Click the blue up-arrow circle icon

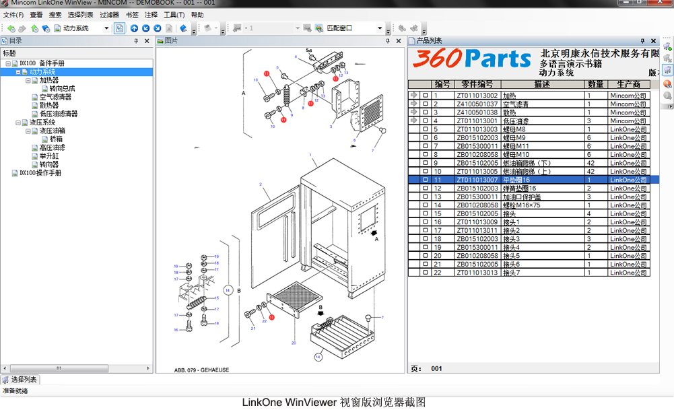click(x=134, y=28)
